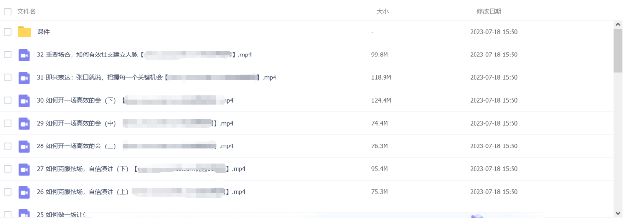The width and height of the screenshot is (623, 218).
Task: Open the 课件 folder name link
Action: coord(44,32)
